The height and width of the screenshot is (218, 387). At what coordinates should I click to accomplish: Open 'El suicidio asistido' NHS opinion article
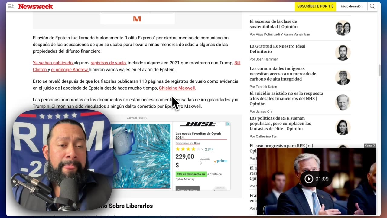click(x=286, y=98)
